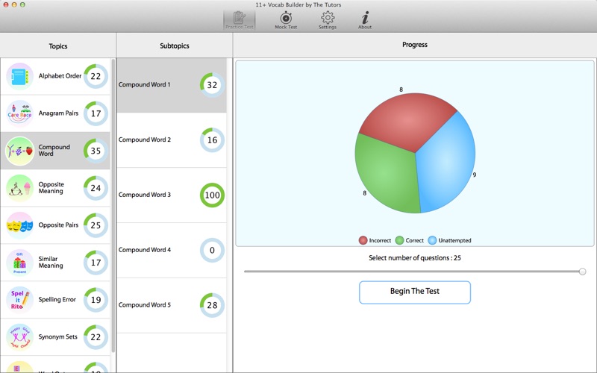The image size is (597, 373).
Task: Choose the Compound Word 3 subtopic label
Action: coord(144,195)
